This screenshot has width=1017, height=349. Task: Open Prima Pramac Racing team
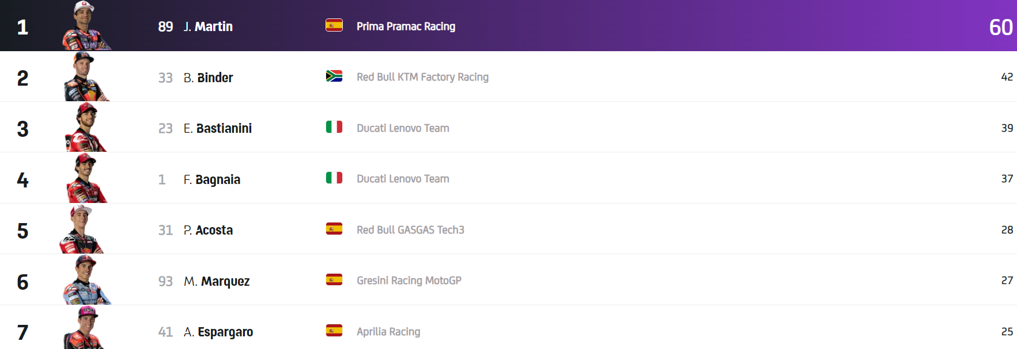coord(406,26)
